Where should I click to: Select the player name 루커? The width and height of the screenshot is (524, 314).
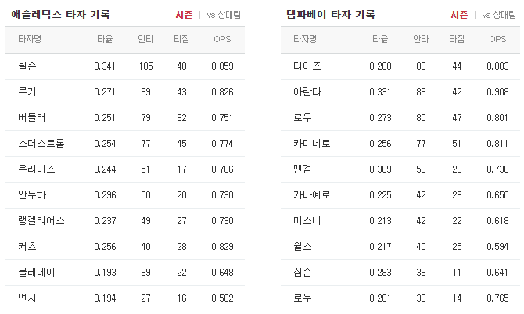(27, 91)
